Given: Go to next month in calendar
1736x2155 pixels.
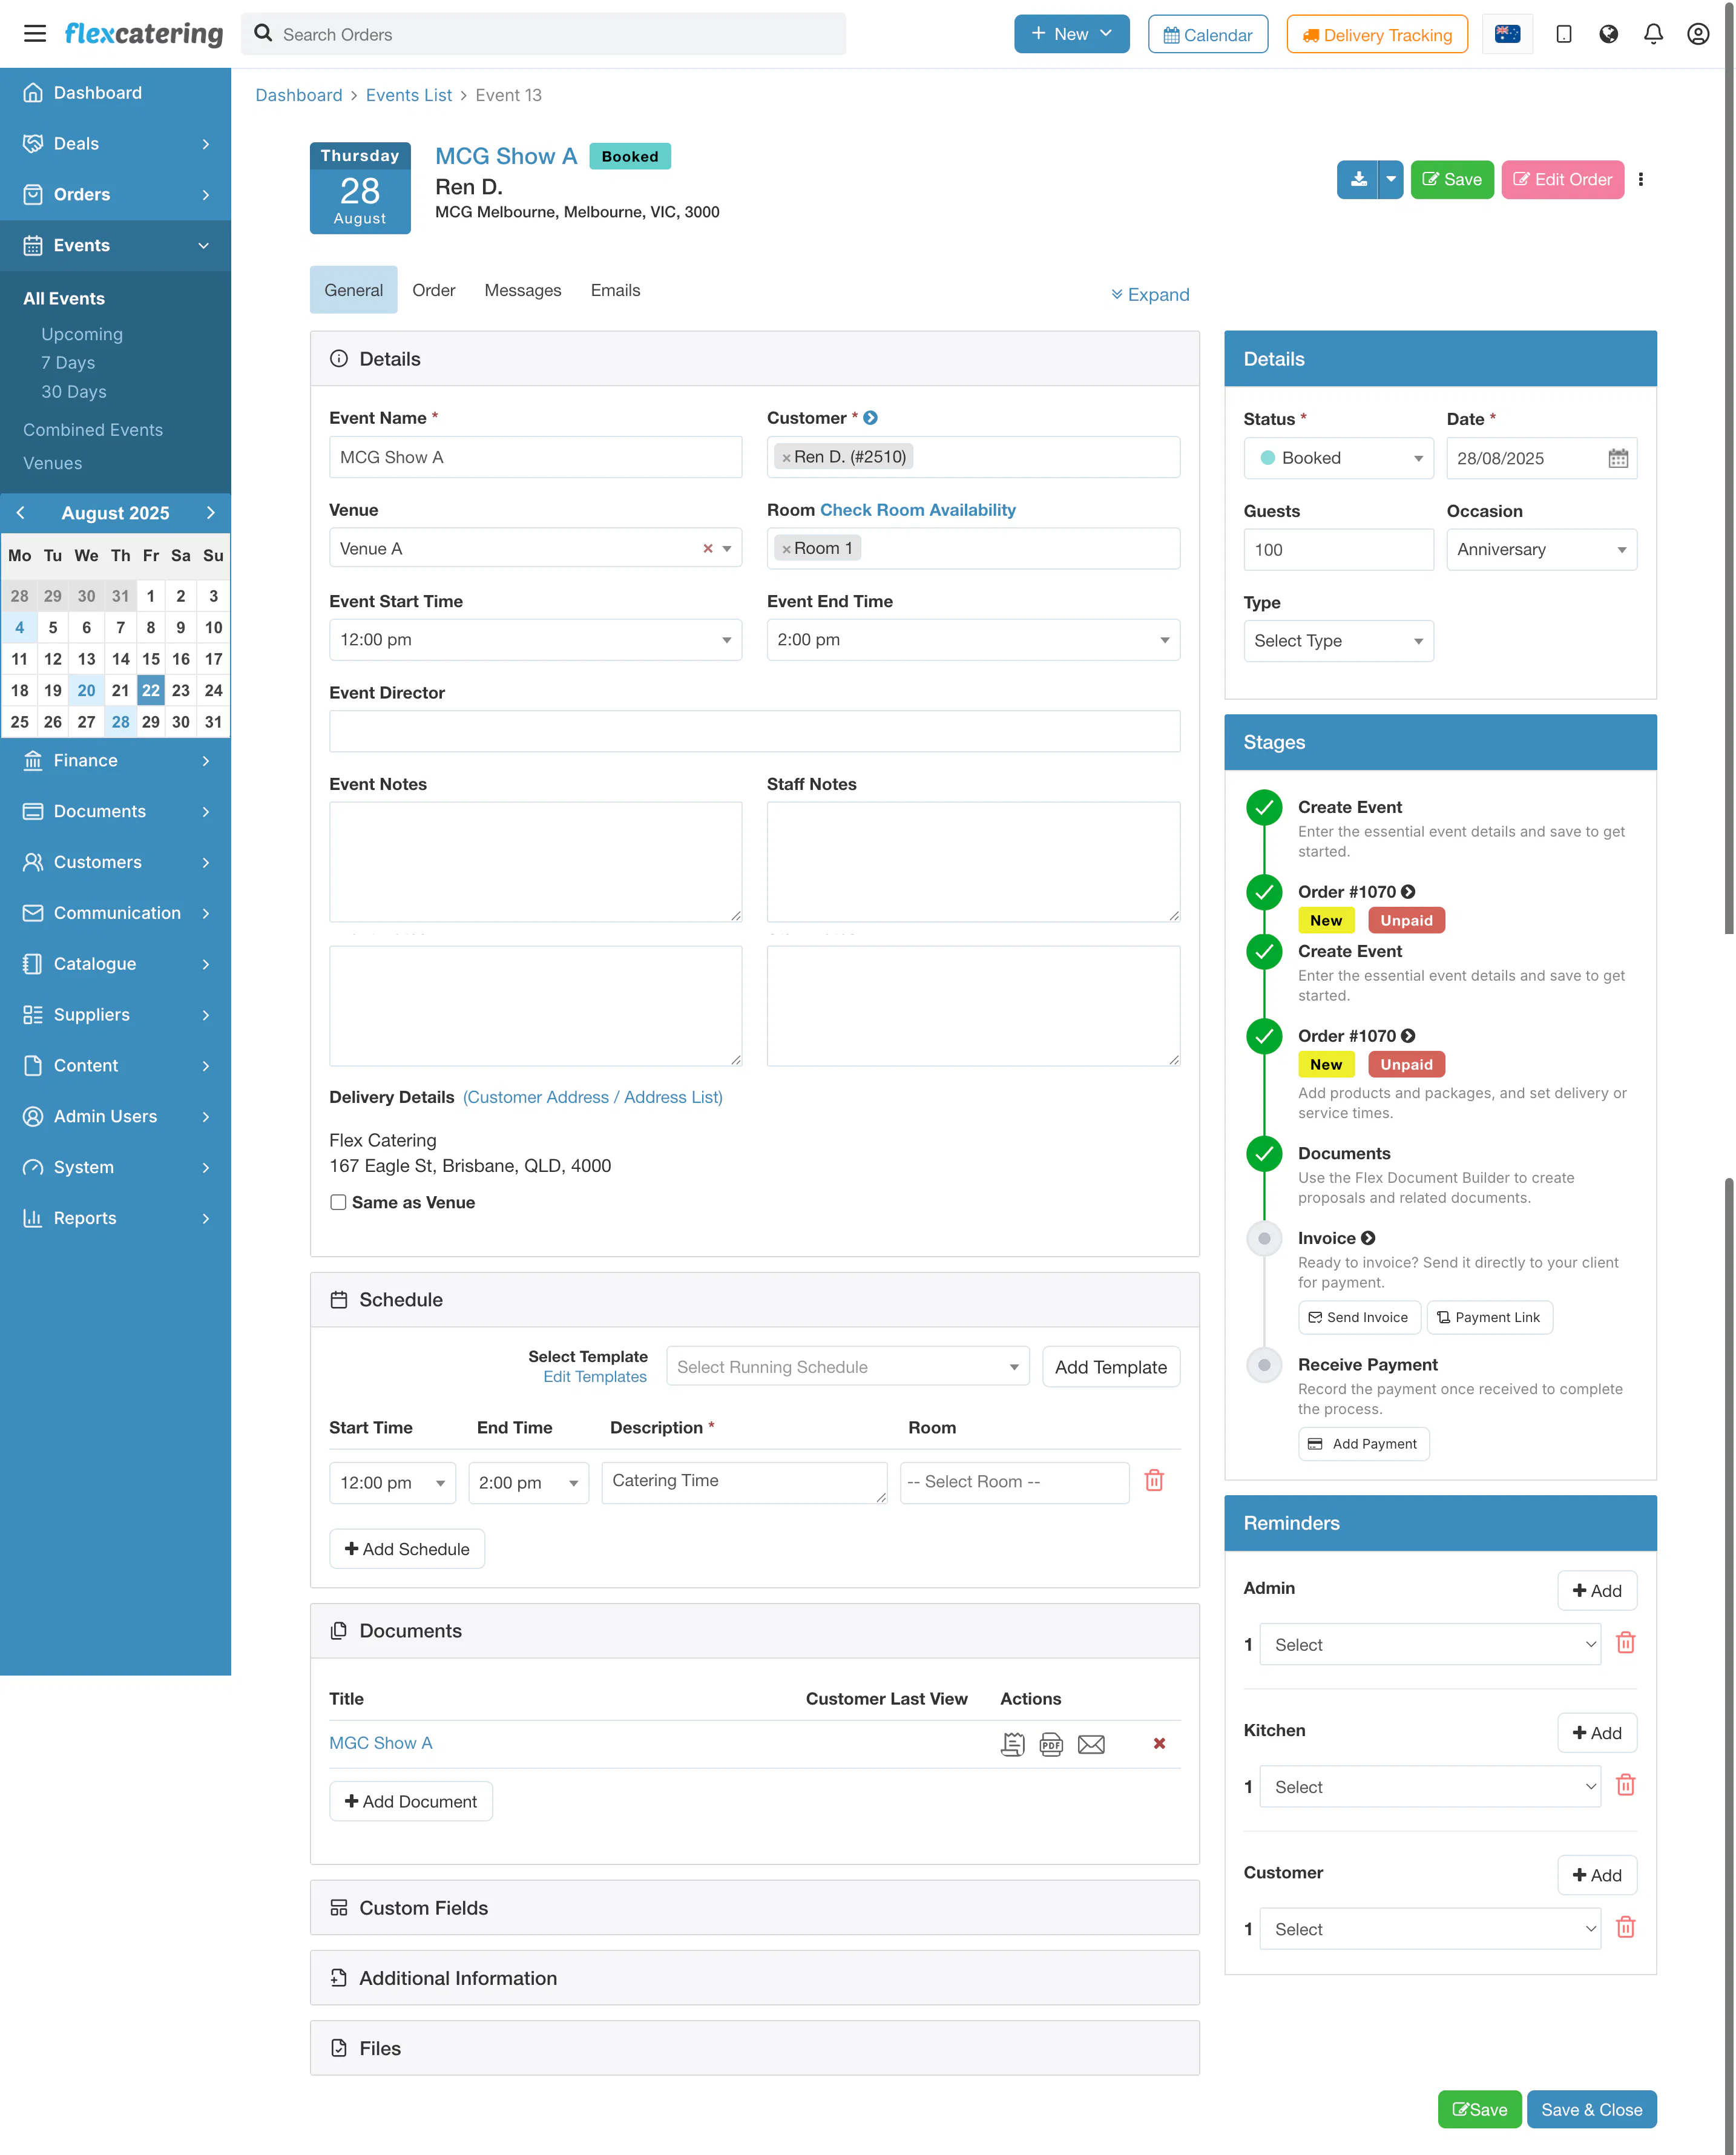Looking at the screenshot, I should tap(210, 512).
